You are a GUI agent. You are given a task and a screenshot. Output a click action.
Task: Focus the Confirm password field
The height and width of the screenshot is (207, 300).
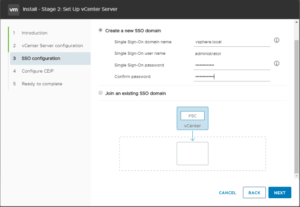tap(232, 77)
